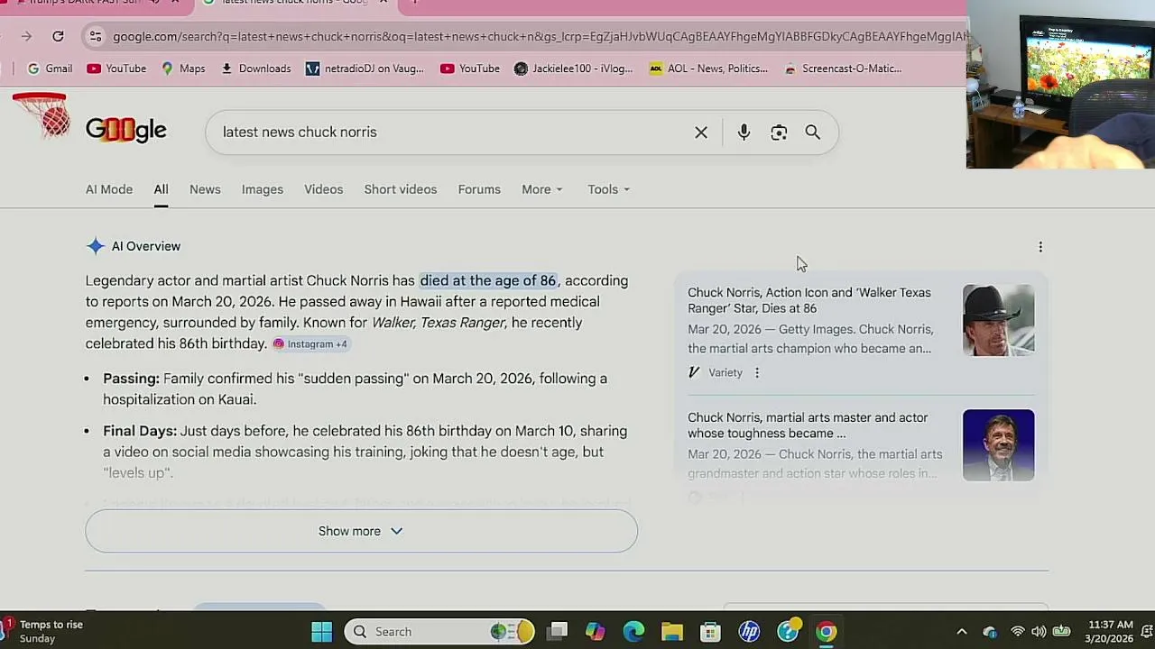Close the 'latest news chuck norris' tab
Image resolution: width=1155 pixels, height=649 pixels.
383,2
